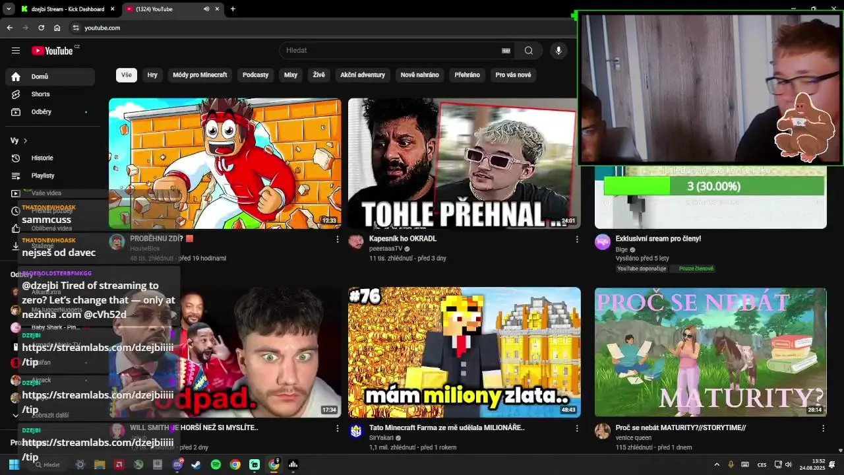Image resolution: width=844 pixels, height=475 pixels.
Task: Open Spotify from the taskbar
Action: click(x=216, y=464)
